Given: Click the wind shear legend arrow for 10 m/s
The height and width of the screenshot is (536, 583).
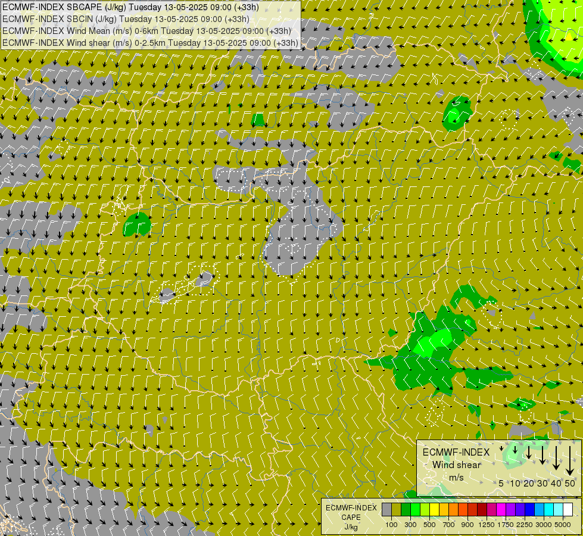Looking at the screenshot, I should click(x=515, y=450).
